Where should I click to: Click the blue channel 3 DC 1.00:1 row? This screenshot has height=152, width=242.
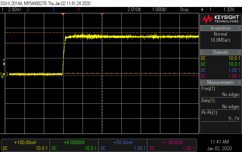click(221, 70)
